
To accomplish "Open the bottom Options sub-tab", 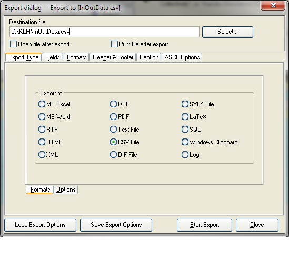I will 66,190.
